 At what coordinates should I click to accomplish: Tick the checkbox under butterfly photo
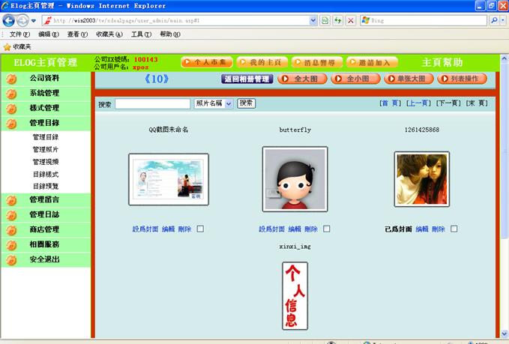pos(327,229)
